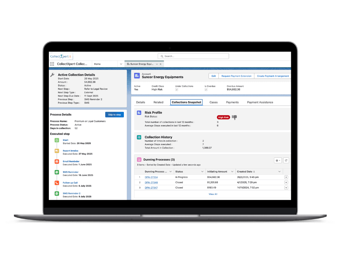The height and width of the screenshot is (255, 340).
Task: Open the Status column menu chevron
Action: (x=202, y=172)
